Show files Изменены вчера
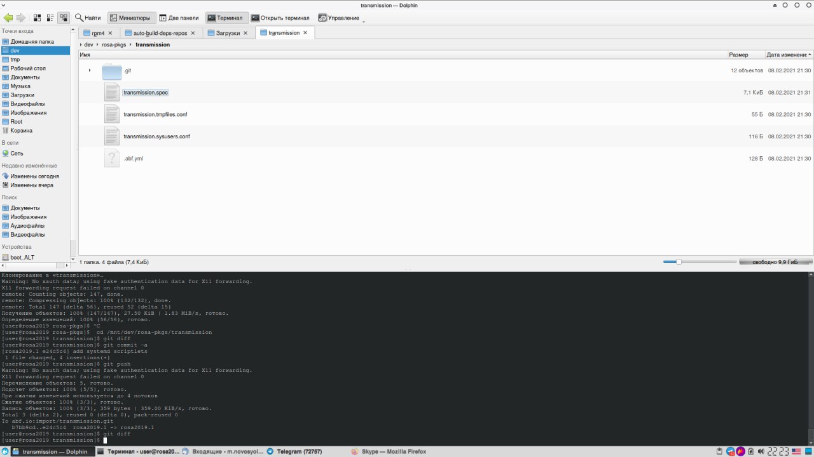The height and width of the screenshot is (457, 814). [35, 185]
